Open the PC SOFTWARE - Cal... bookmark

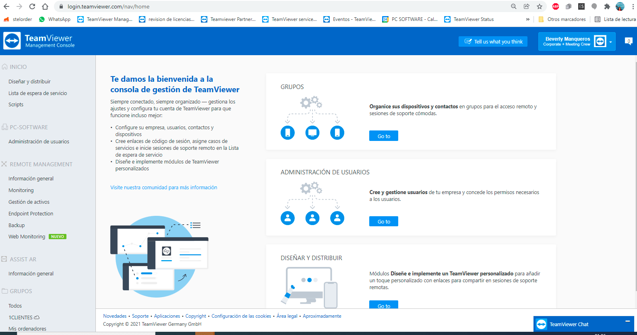(410, 19)
